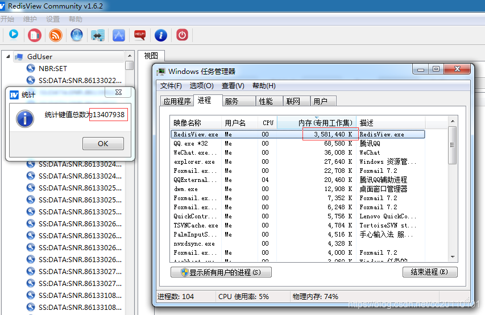This screenshot has width=485, height=315.
Task: Click the 结束进程 button
Action: click(x=430, y=272)
